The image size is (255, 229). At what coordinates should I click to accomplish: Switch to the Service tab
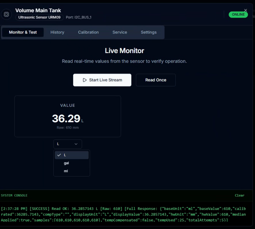point(120,32)
